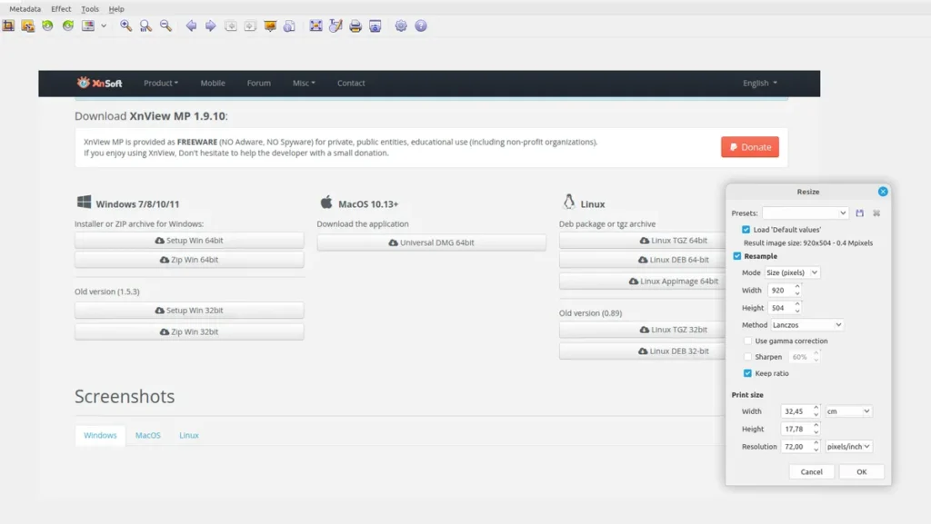The height and width of the screenshot is (524, 931).
Task: Expand the Product menu in navbar
Action: (x=161, y=83)
